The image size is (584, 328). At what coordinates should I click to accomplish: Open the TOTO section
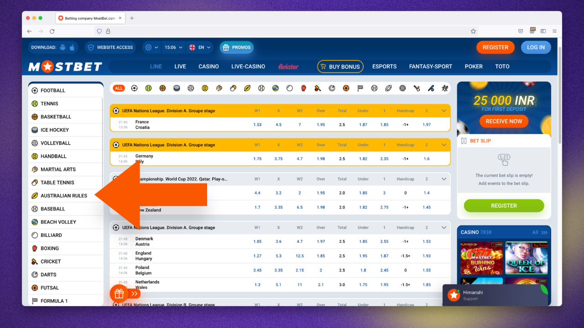pyautogui.click(x=502, y=67)
